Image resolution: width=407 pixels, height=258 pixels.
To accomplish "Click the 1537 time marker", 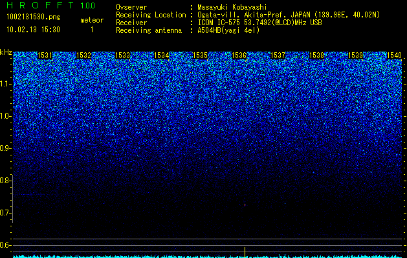I will pos(278,55).
